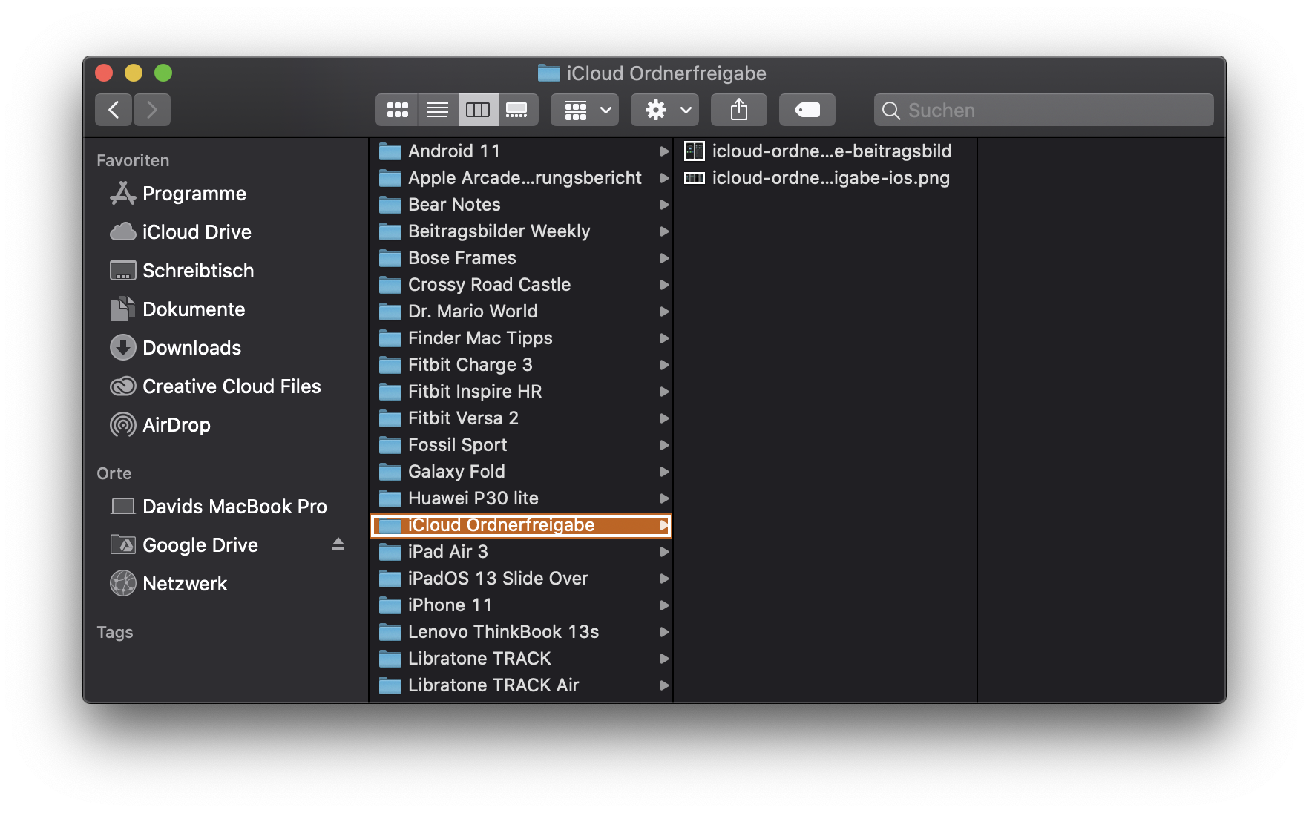This screenshot has height=813, width=1309.
Task: Select the iPhone 11 folder
Action: pyautogui.click(x=521, y=605)
